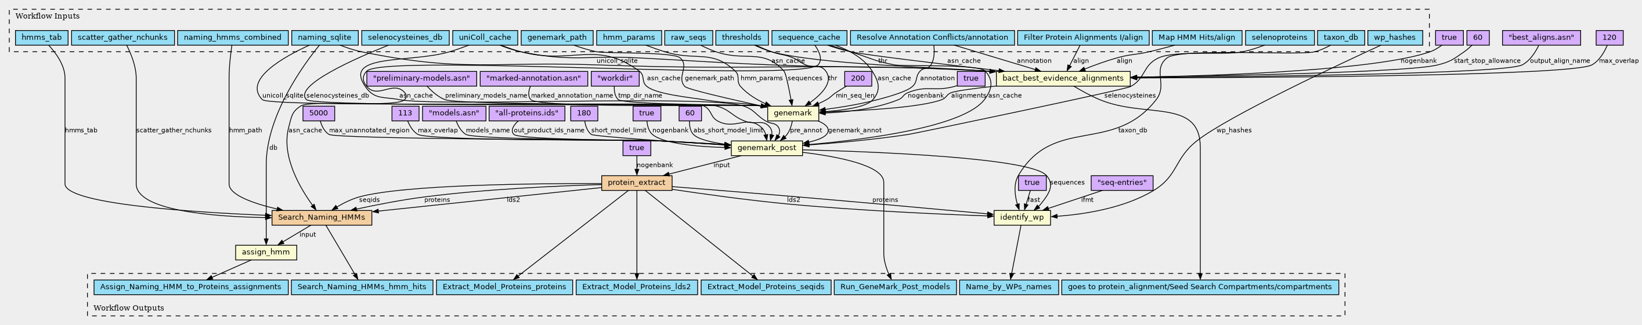Click the Run_GeneMark_Post_models output node
This screenshot has height=325, width=1642.
895,287
